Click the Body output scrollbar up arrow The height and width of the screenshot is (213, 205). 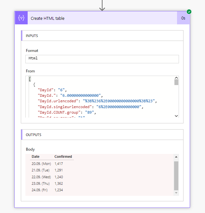[176, 157]
